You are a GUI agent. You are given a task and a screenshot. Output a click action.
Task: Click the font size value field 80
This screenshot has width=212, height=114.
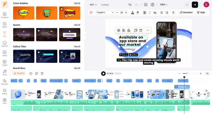click(122, 13)
